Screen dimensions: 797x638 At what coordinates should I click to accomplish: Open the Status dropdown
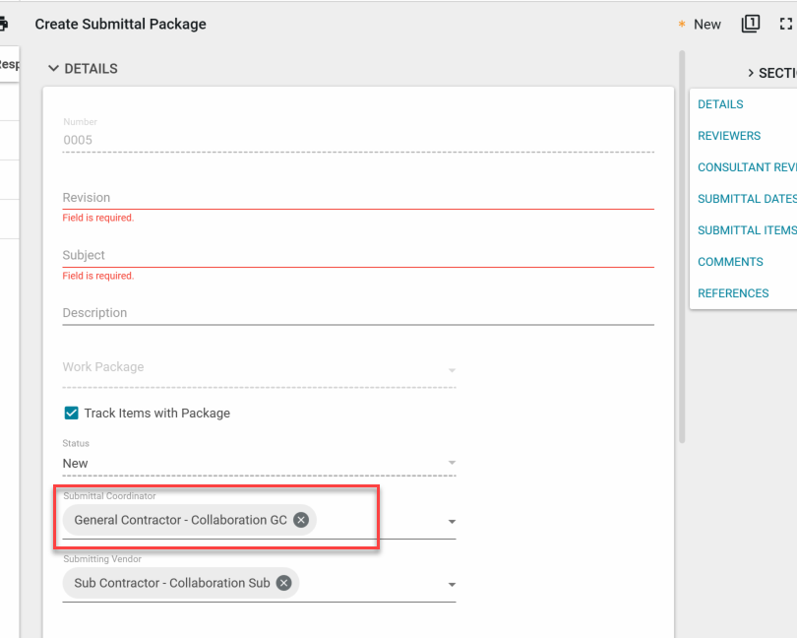[452, 463]
